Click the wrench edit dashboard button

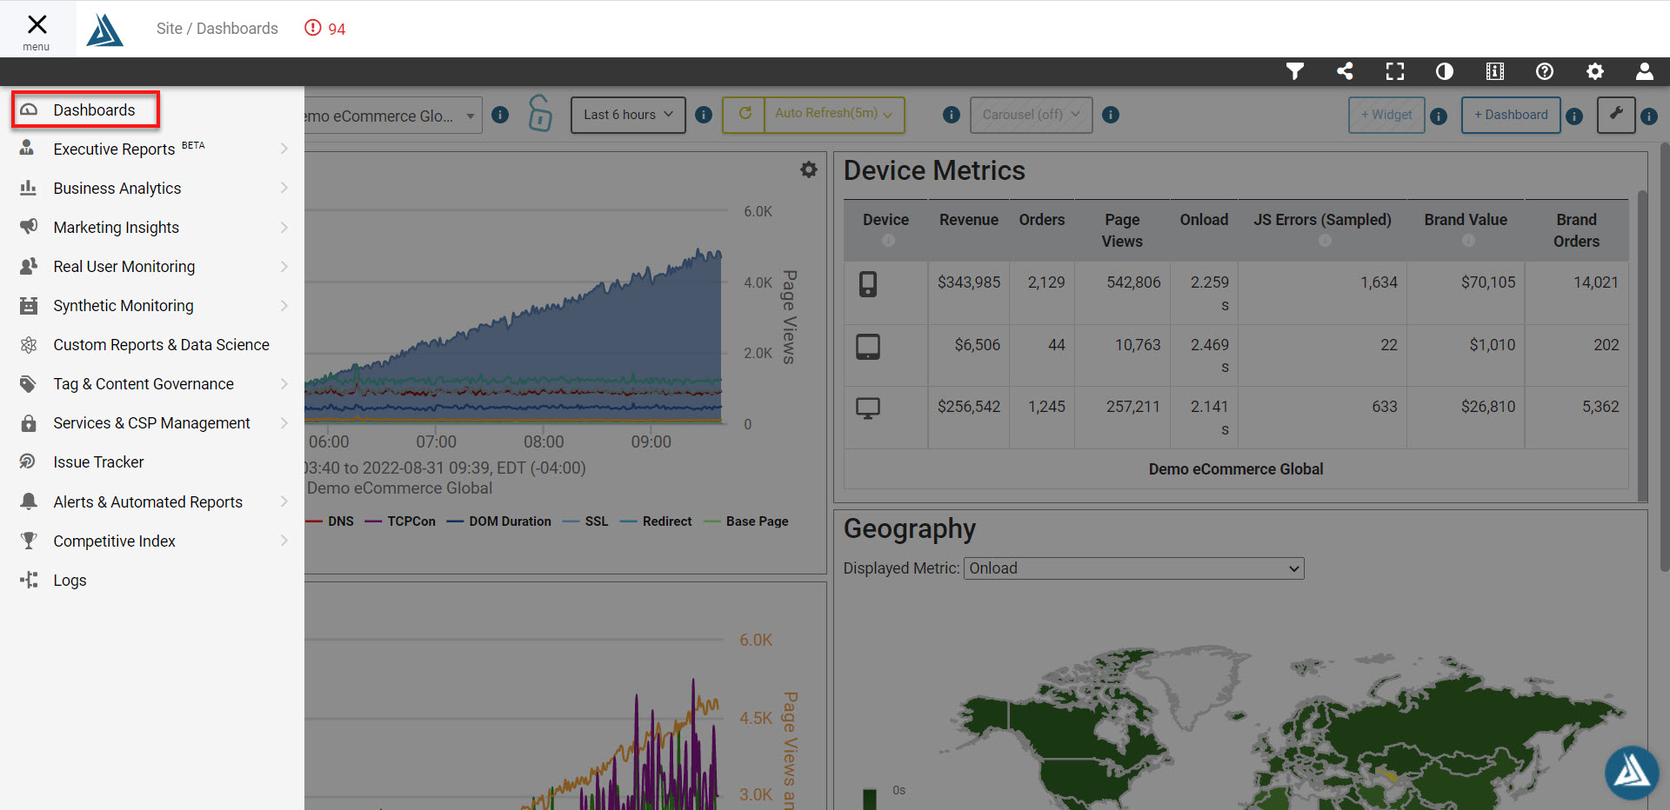tap(1615, 115)
